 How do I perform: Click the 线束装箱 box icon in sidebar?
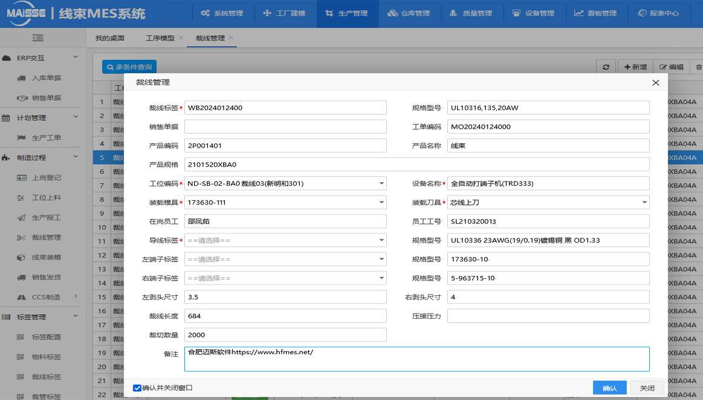21,257
